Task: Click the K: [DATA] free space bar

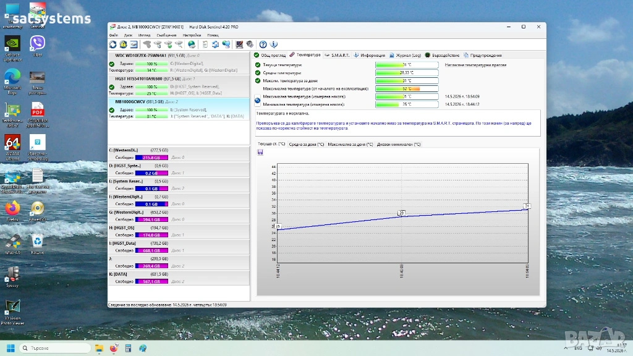Action: click(x=151, y=281)
